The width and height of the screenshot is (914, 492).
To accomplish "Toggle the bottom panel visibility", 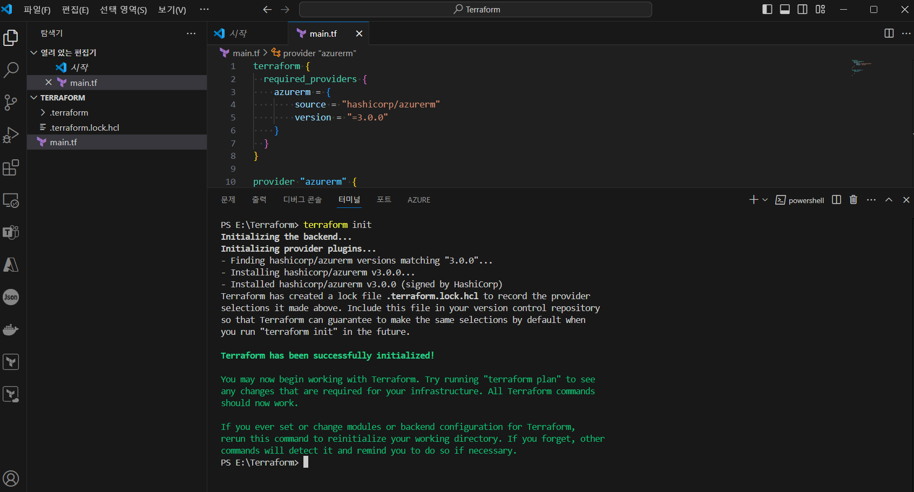I will [x=785, y=9].
